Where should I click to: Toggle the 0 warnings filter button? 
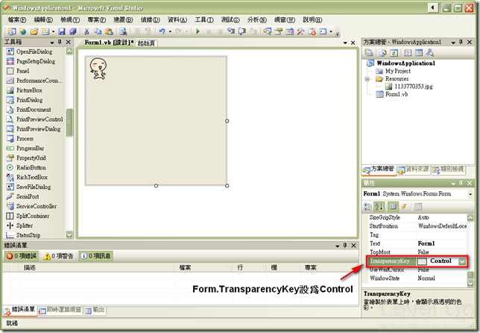point(58,256)
